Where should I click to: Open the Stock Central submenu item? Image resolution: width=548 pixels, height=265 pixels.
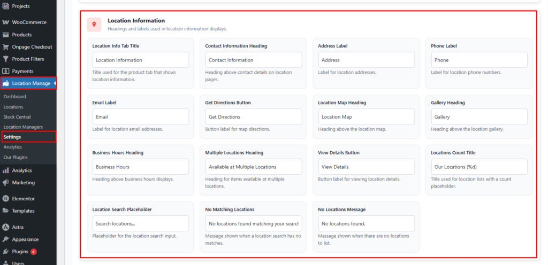[17, 117]
